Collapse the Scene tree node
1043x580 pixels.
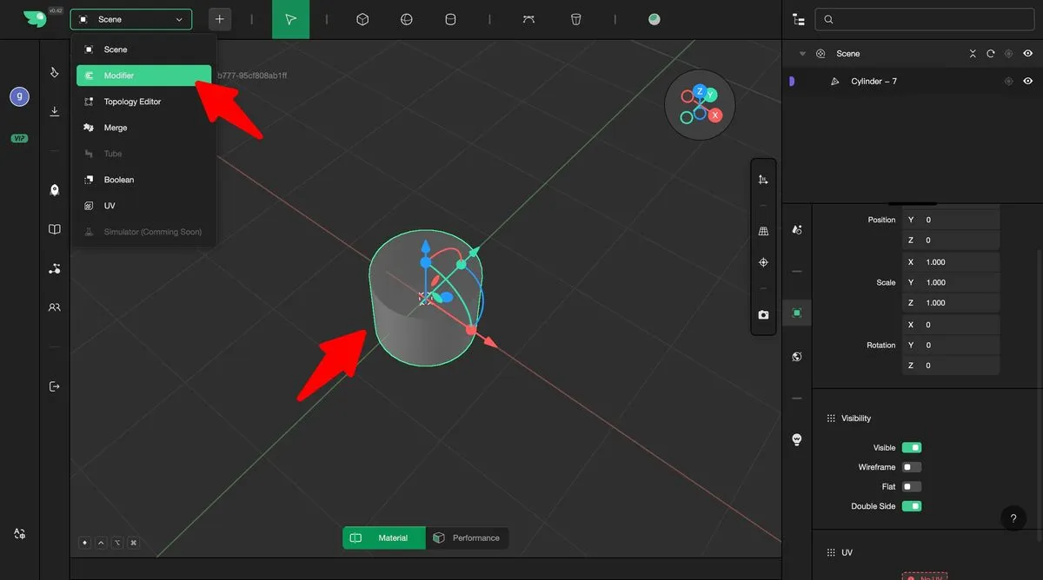pyautogui.click(x=802, y=54)
